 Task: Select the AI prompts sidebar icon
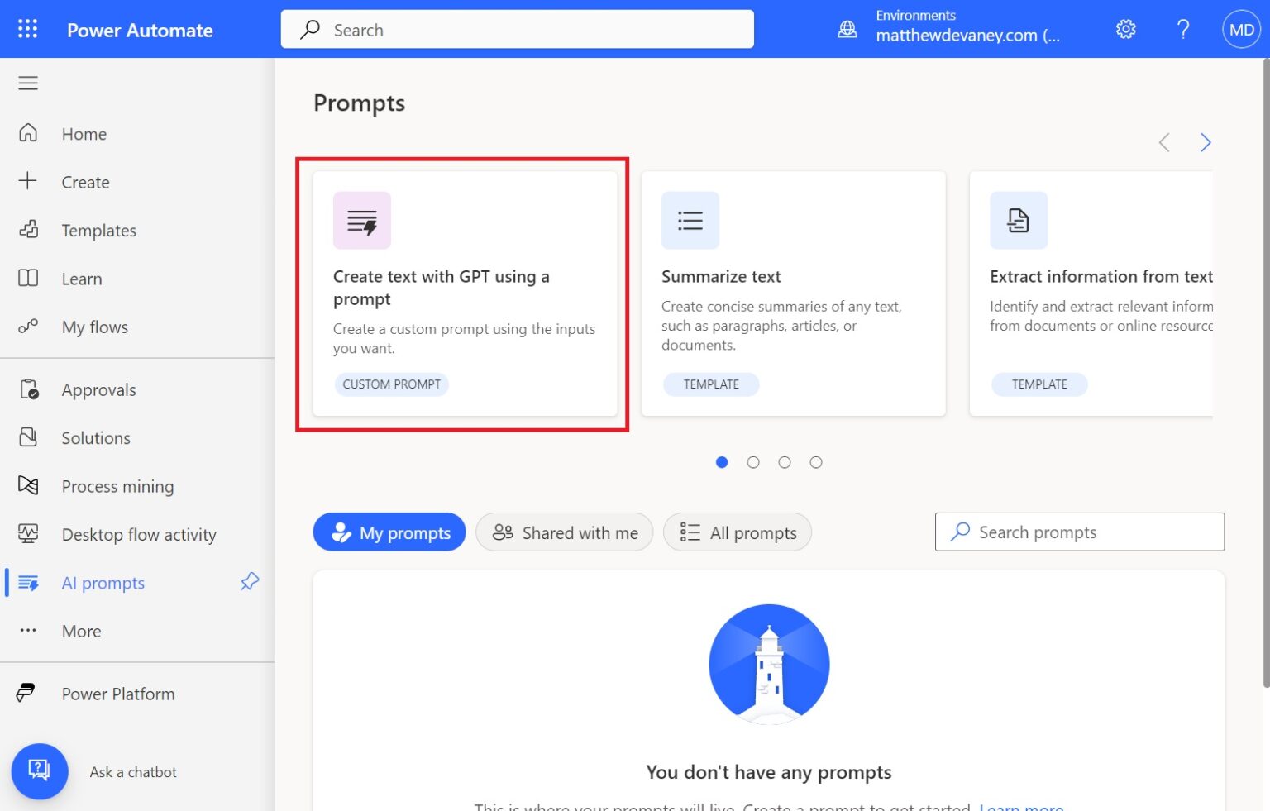point(28,582)
